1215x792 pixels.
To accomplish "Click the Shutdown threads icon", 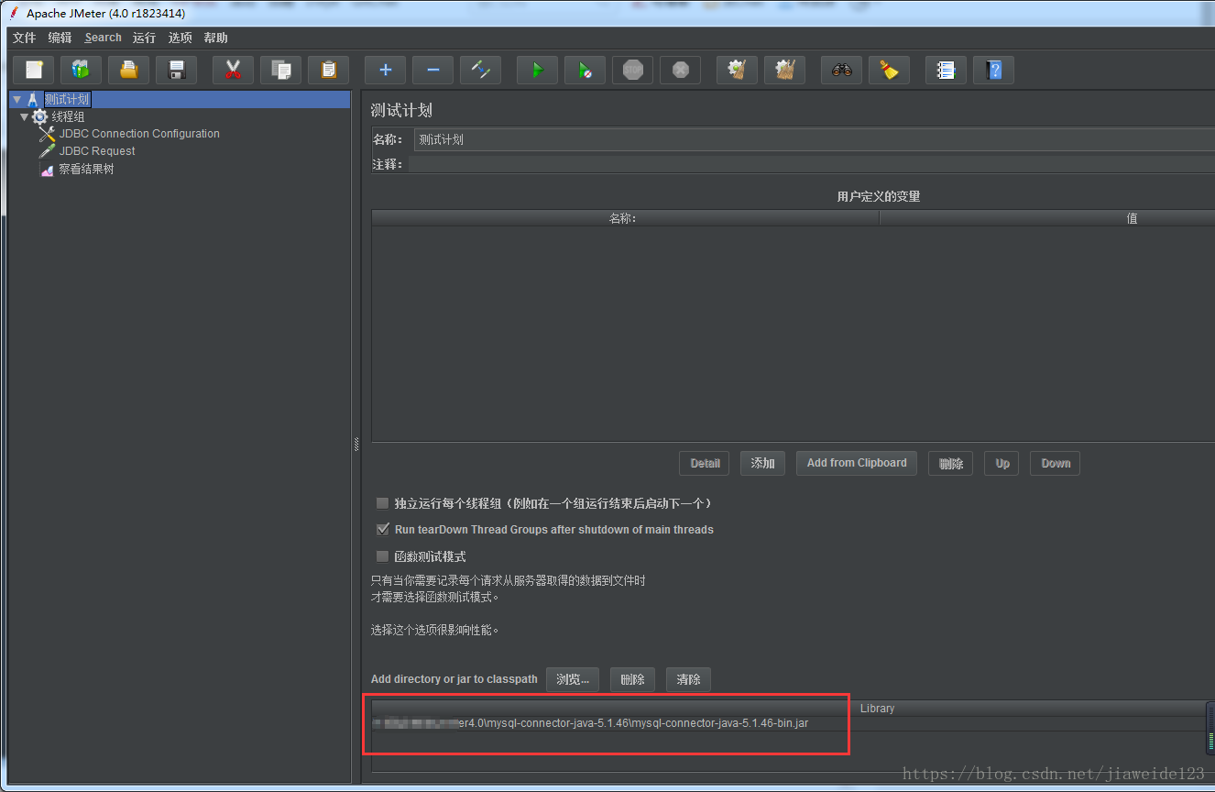I will tap(681, 70).
